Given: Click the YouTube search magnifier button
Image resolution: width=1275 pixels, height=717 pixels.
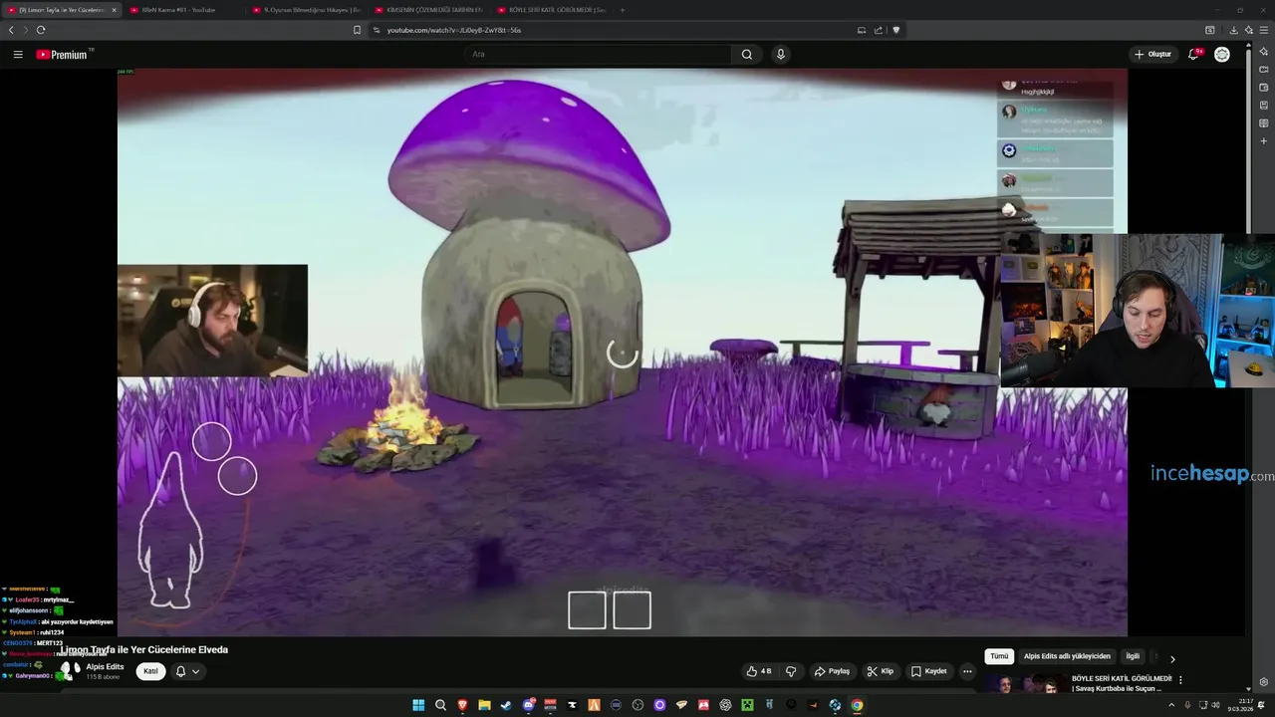Looking at the screenshot, I should coord(747,55).
